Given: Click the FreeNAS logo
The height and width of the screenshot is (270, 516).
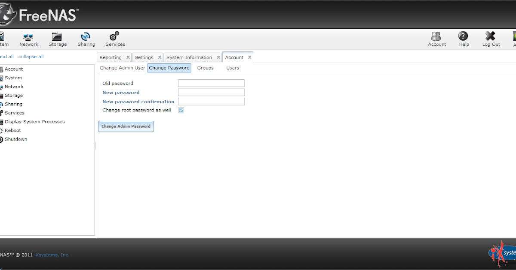Looking at the screenshot, I should [x=39, y=15].
